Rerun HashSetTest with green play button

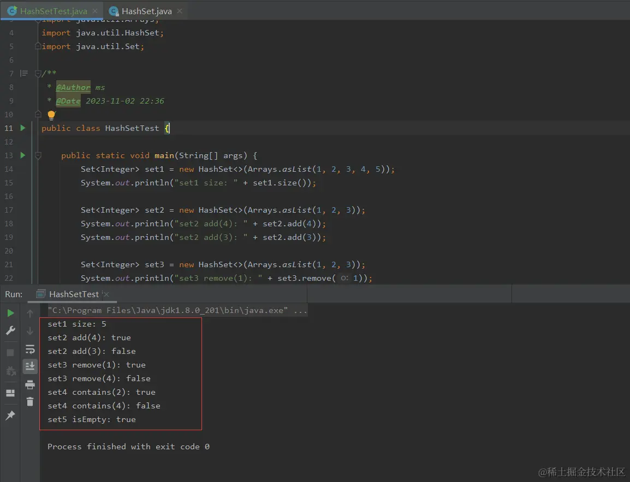point(10,313)
